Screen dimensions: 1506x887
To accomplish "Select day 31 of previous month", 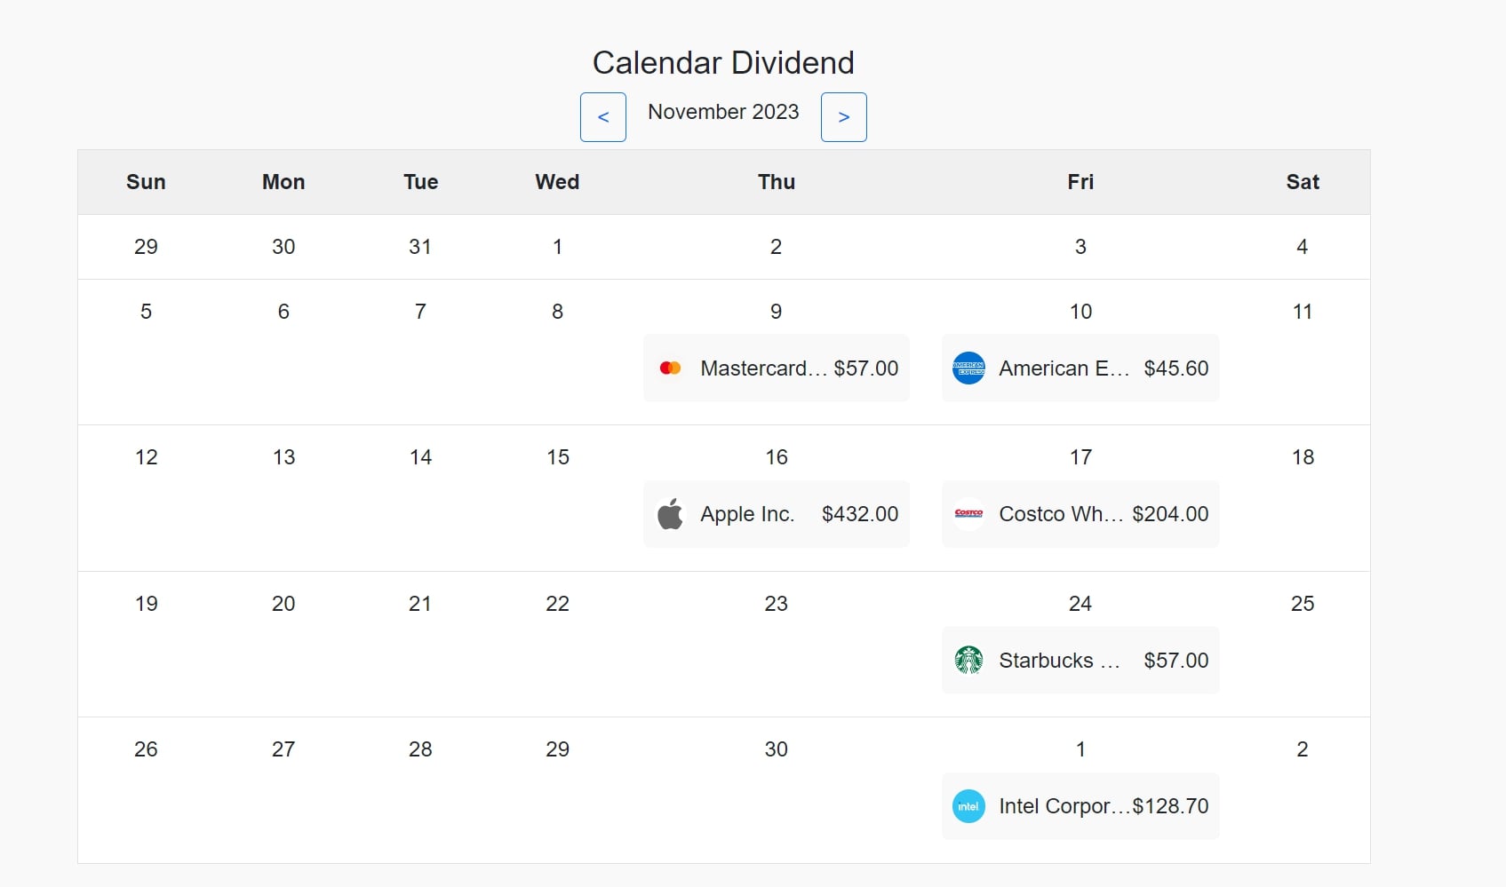I will pos(420,247).
